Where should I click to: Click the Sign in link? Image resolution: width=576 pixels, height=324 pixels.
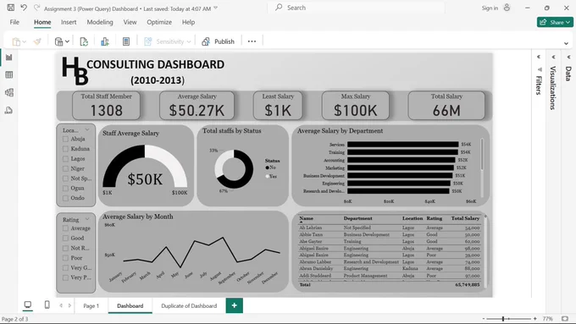tap(490, 8)
